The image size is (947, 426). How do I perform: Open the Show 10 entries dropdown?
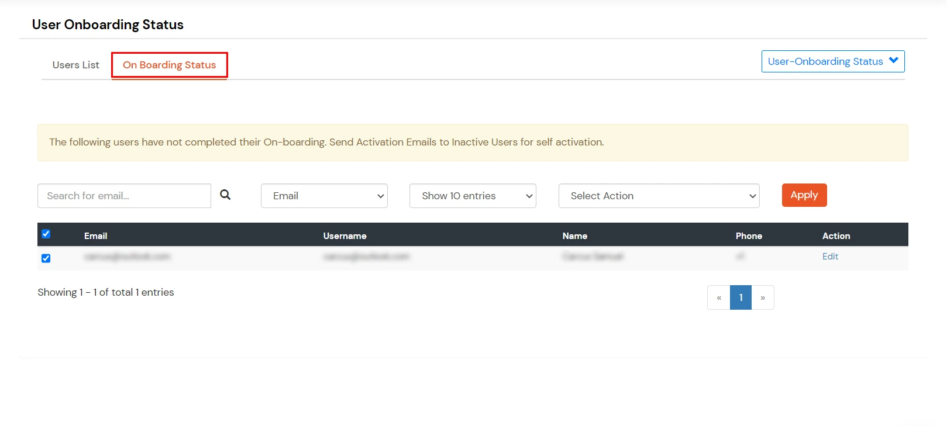tap(473, 196)
